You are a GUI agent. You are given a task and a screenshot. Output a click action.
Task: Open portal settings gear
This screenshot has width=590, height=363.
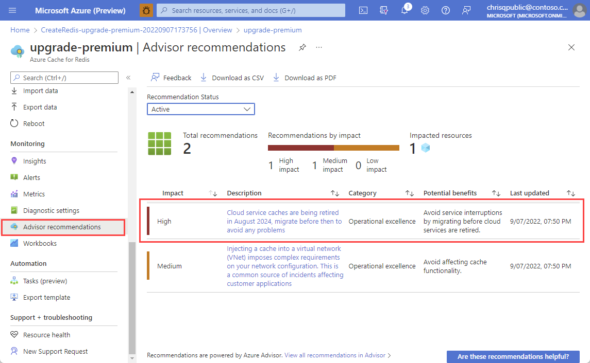(x=425, y=10)
